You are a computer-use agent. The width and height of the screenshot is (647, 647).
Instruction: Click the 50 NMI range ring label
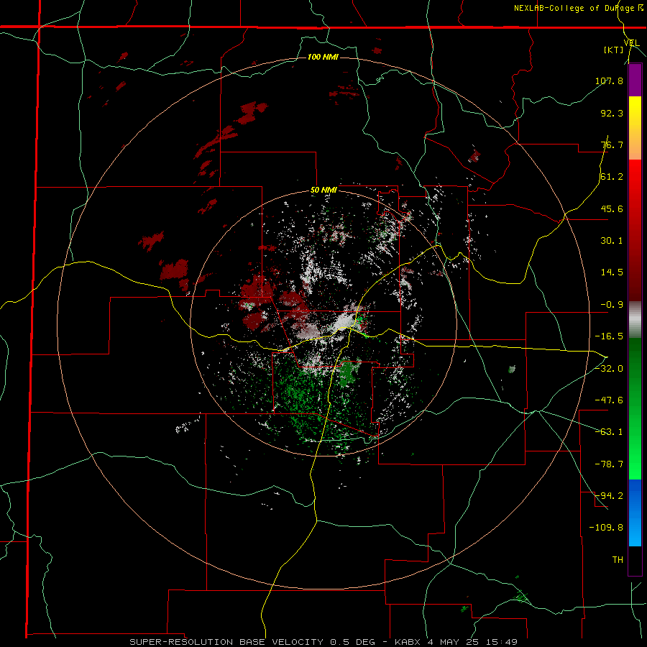324,191
